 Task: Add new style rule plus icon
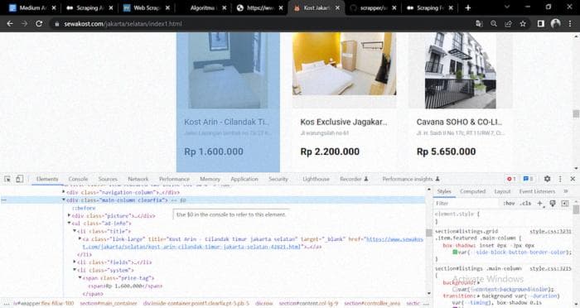click(x=539, y=204)
